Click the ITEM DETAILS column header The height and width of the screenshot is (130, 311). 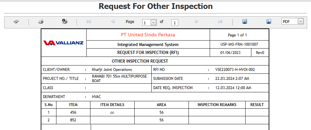(112, 105)
